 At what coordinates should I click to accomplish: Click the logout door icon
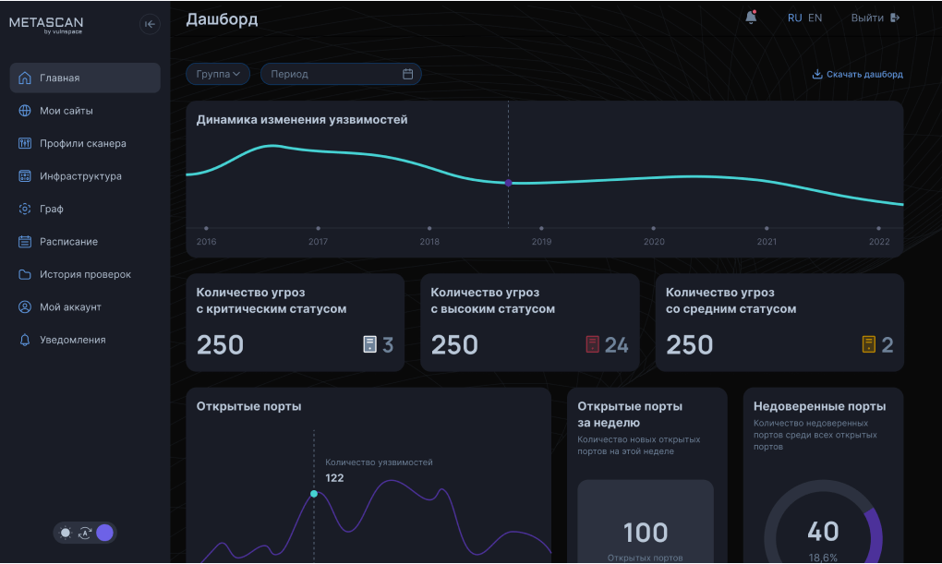[x=895, y=18]
